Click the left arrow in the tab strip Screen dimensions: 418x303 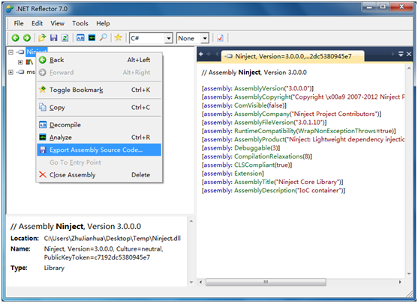tap(201, 54)
